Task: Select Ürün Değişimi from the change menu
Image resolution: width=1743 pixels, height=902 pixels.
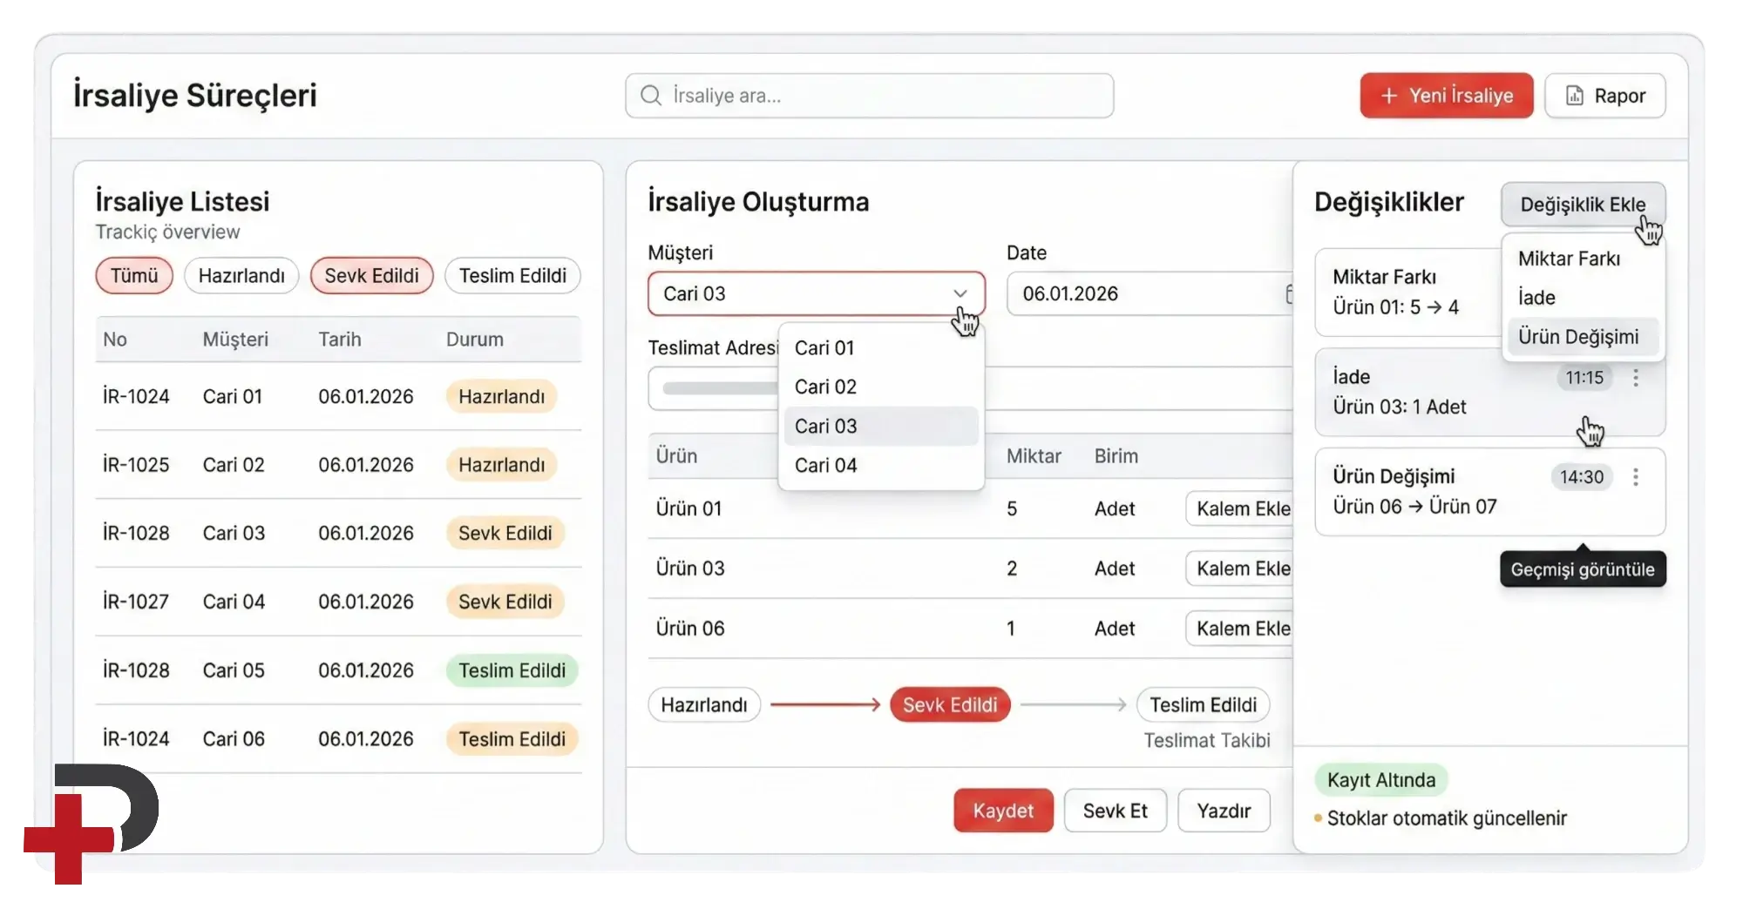Action: click(x=1577, y=337)
